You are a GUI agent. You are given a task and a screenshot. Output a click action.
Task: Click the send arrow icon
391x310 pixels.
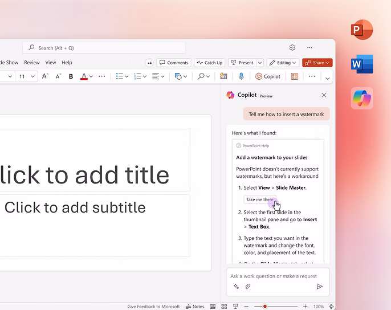[319, 286]
